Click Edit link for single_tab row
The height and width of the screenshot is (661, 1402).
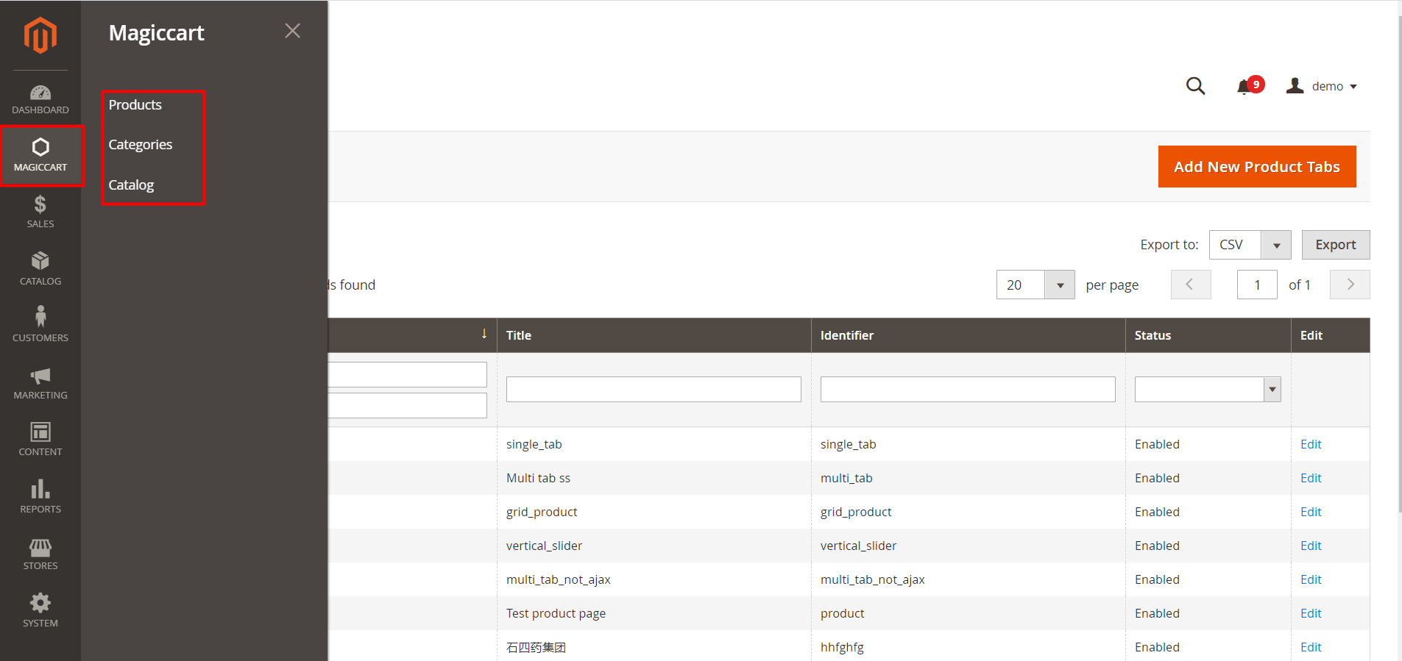point(1310,444)
